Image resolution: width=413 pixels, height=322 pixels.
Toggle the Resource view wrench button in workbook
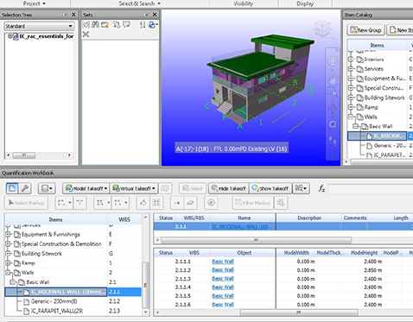[25, 188]
